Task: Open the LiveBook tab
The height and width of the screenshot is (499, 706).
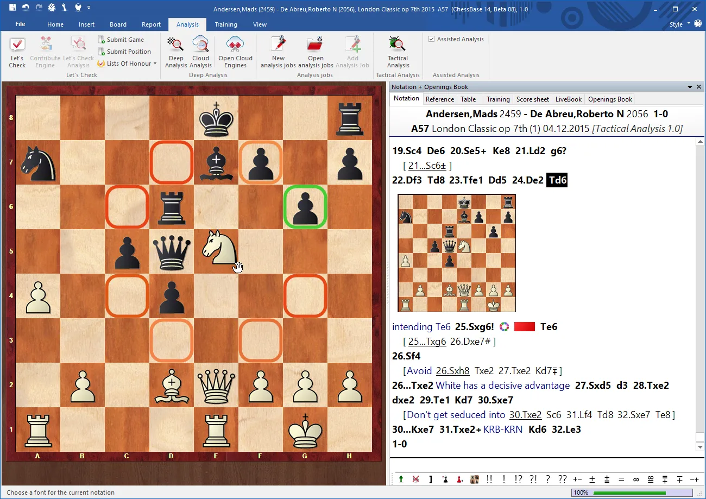Action: [x=569, y=99]
